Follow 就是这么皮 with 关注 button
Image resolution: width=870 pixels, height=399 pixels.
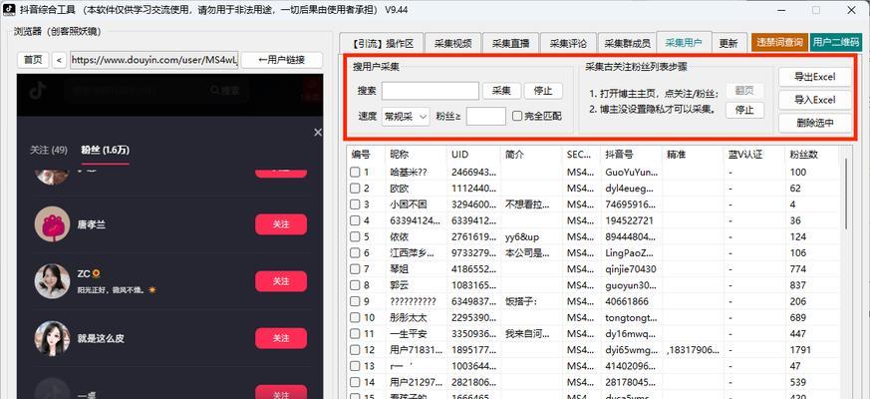pyautogui.click(x=281, y=338)
